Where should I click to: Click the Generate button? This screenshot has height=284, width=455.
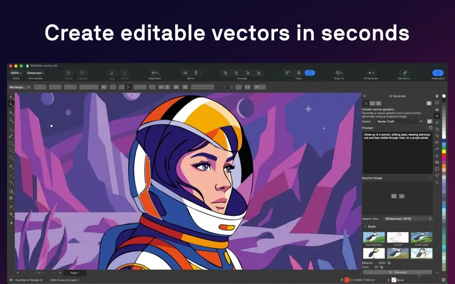click(x=398, y=273)
